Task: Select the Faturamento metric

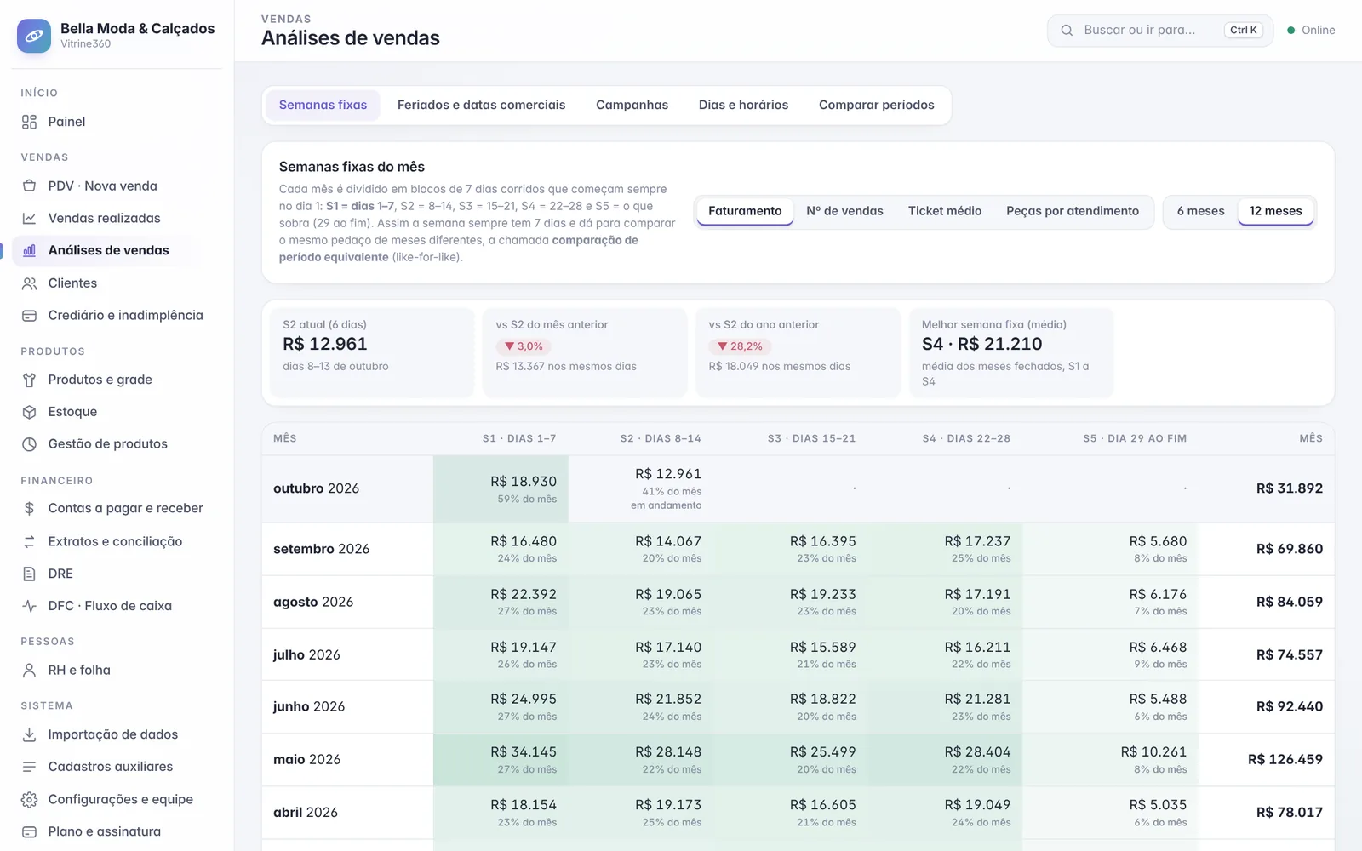Action: tap(745, 211)
